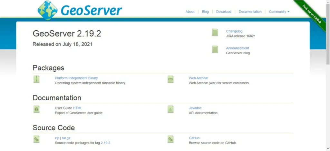Image resolution: width=330 pixels, height=151 pixels.
Task: Click the GeoServer wordmark text
Action: pos(91,10)
